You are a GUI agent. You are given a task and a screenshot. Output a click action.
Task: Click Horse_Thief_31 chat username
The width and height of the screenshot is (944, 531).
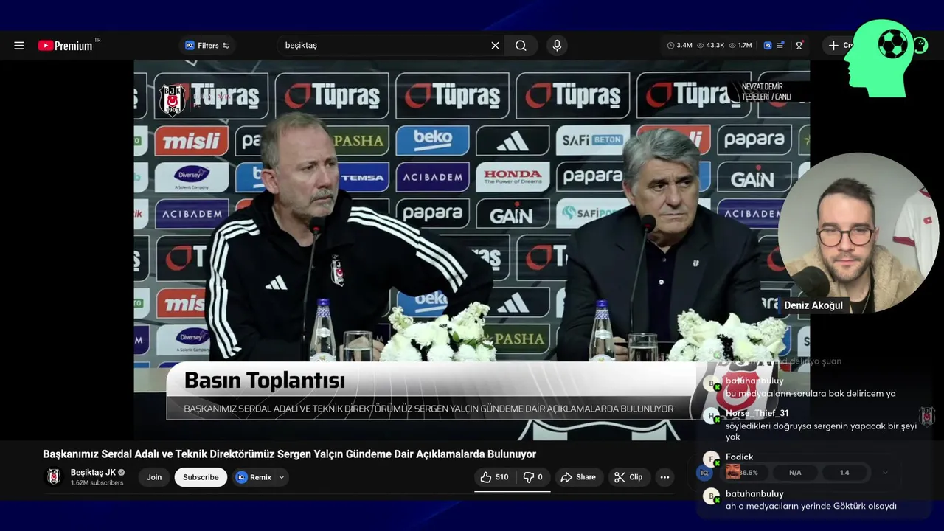[757, 413]
